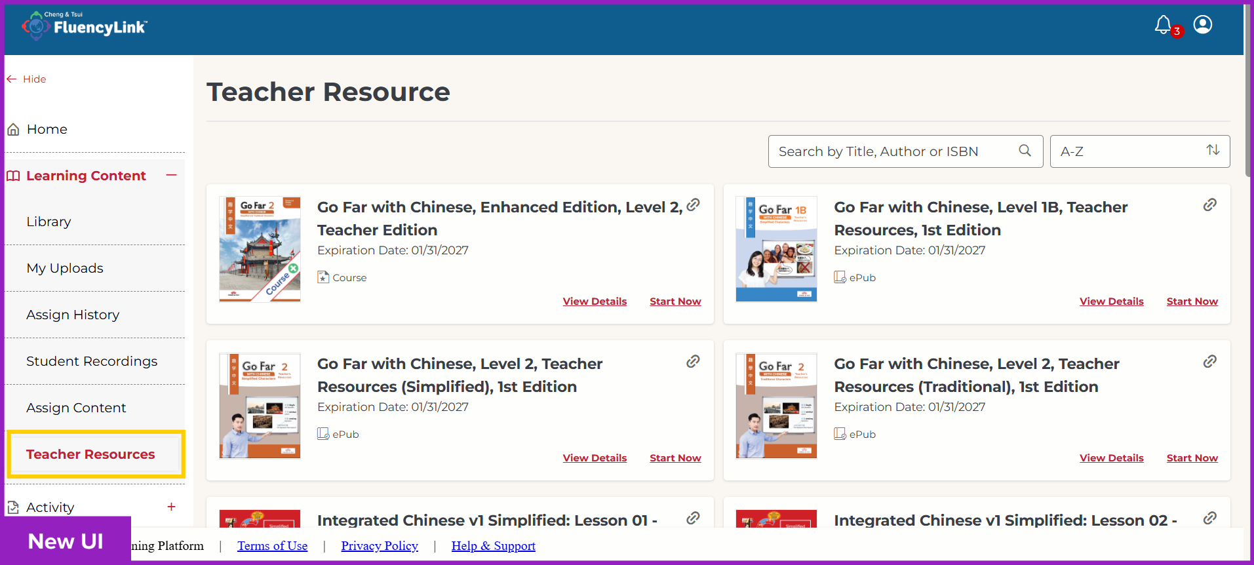
Task: Click the FluencyLink logo
Action: click(85, 26)
